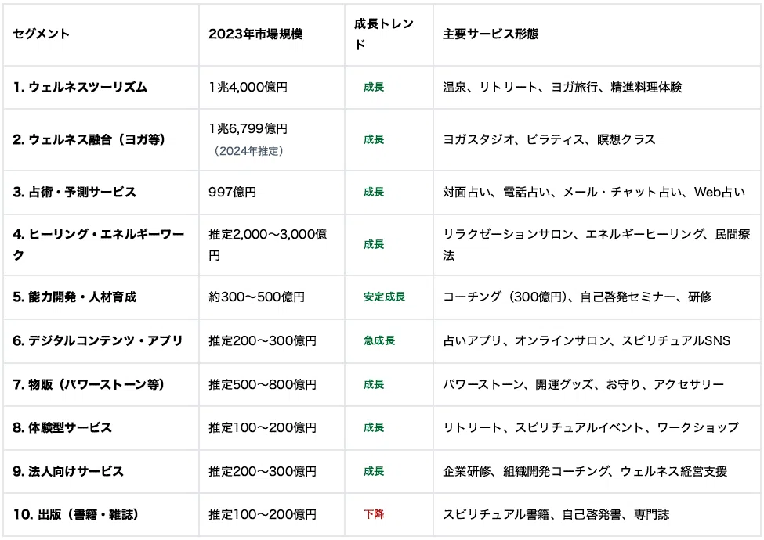The height and width of the screenshot is (540, 764).
Task: Click the （2024年推定） note text
Action: click(x=248, y=151)
